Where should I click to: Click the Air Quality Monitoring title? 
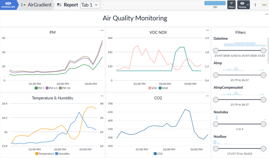click(x=135, y=18)
